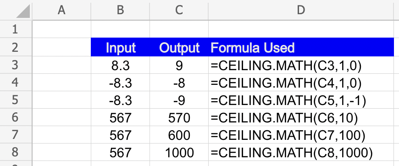Select the output cell showing 570
399x166 pixels.
point(179,117)
